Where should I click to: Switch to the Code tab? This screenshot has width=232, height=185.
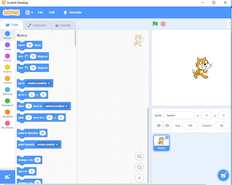click(x=12, y=25)
